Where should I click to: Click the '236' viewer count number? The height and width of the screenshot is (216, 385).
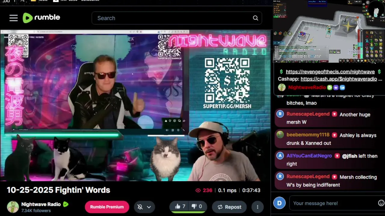[x=208, y=190]
